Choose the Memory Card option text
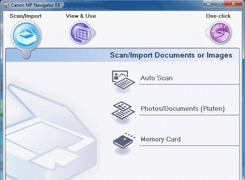This screenshot has height=180, width=245. tap(161, 139)
